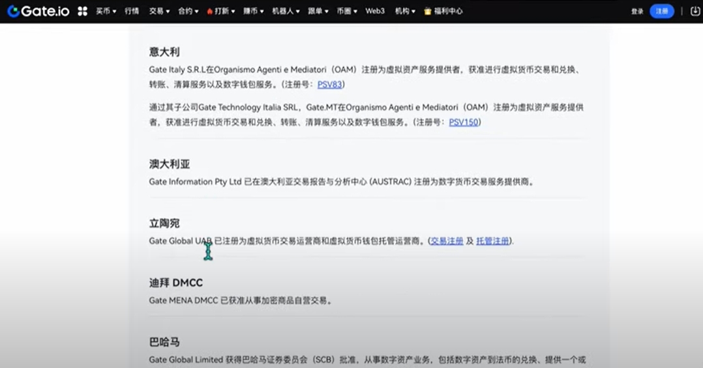Open the 赚币 dropdown menu
The image size is (703, 368).
[253, 12]
